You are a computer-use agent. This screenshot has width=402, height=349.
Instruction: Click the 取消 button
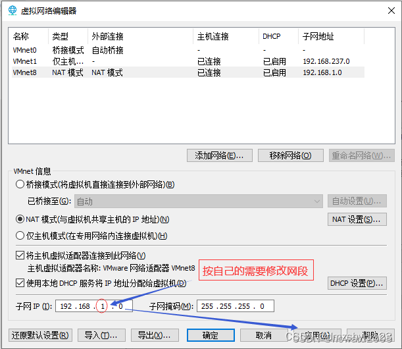264,335
